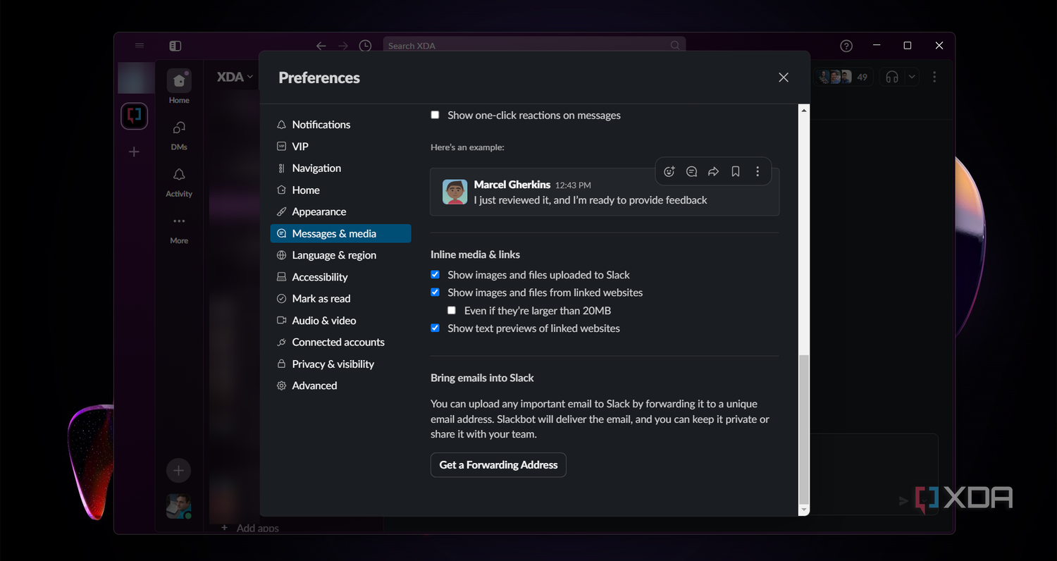1057x561 pixels.
Task: Open Slack help question mark icon
Action: 846,46
